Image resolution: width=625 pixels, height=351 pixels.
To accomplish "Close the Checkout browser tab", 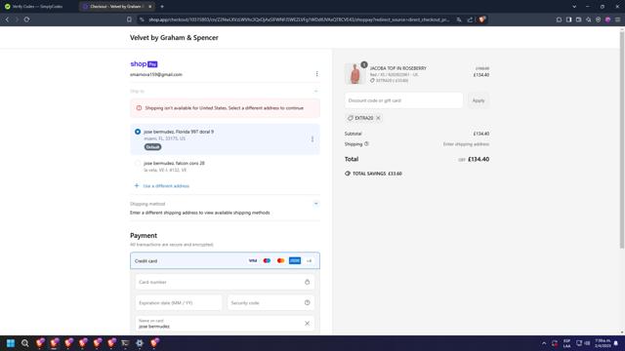I will [x=149, y=7].
